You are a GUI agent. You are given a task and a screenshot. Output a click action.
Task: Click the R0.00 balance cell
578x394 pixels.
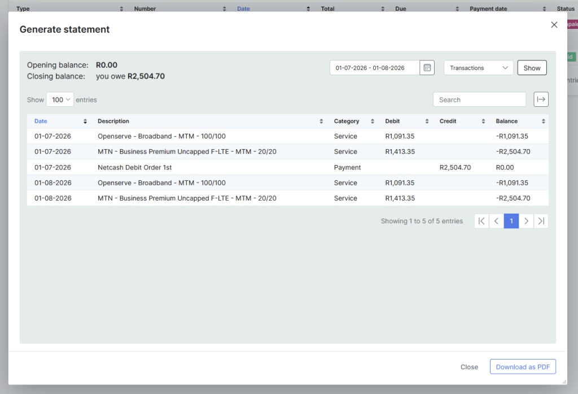coord(505,167)
